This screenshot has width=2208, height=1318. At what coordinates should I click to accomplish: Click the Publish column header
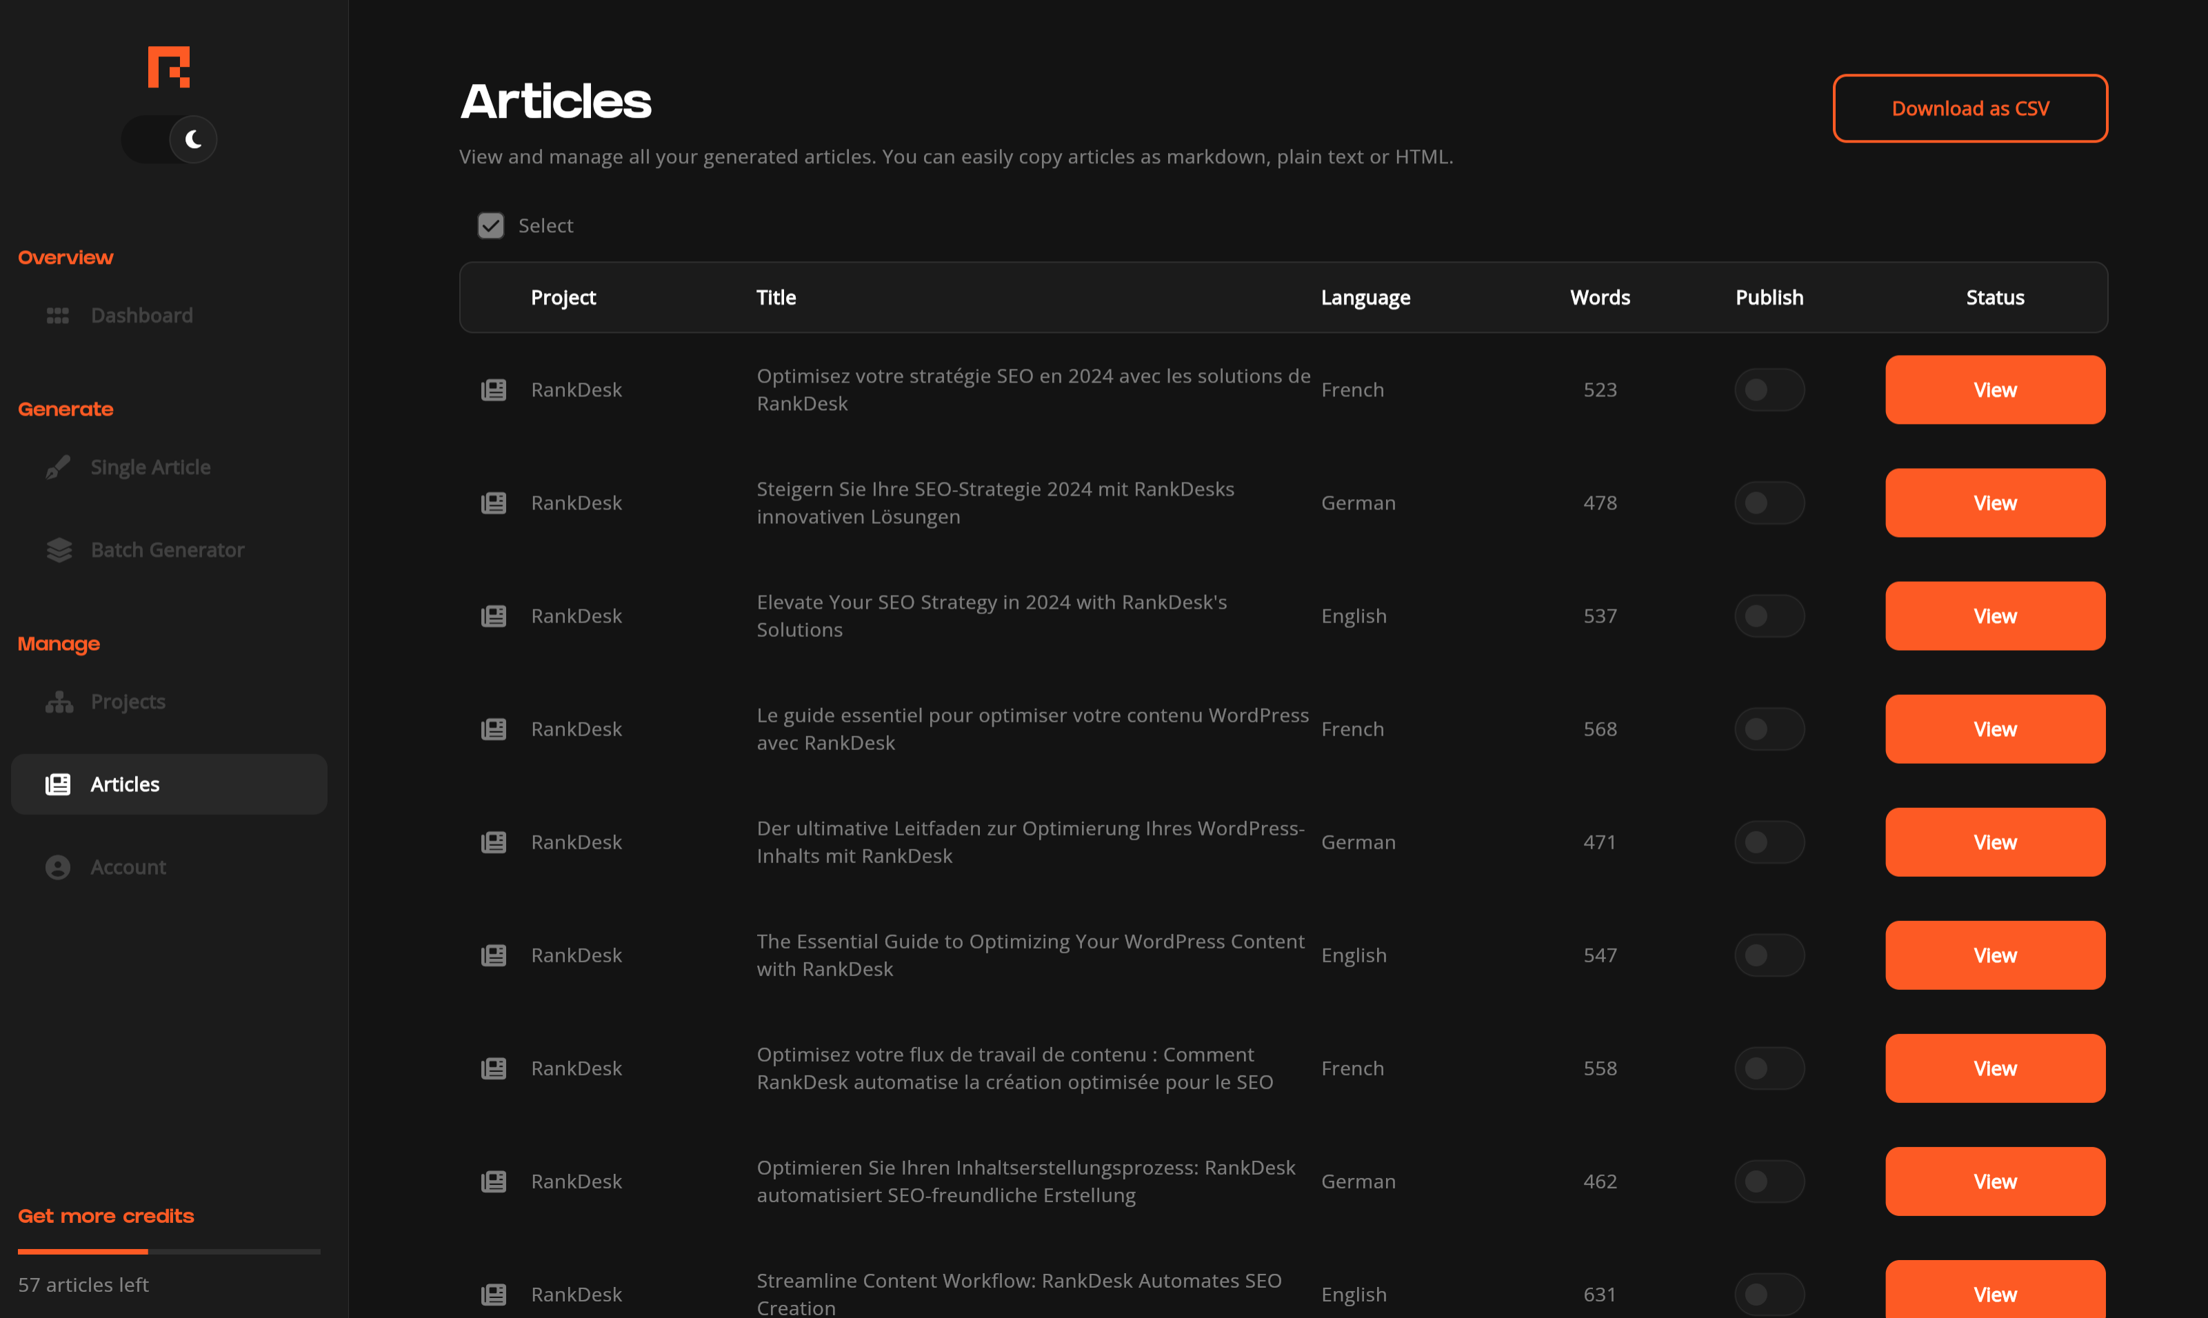[x=1769, y=298]
